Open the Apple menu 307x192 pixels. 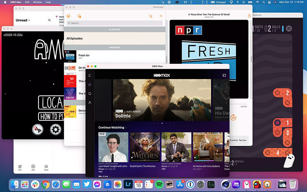(5, 2)
